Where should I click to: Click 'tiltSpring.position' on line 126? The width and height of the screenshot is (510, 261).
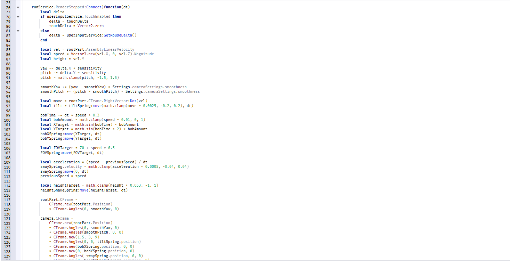tap(118, 242)
